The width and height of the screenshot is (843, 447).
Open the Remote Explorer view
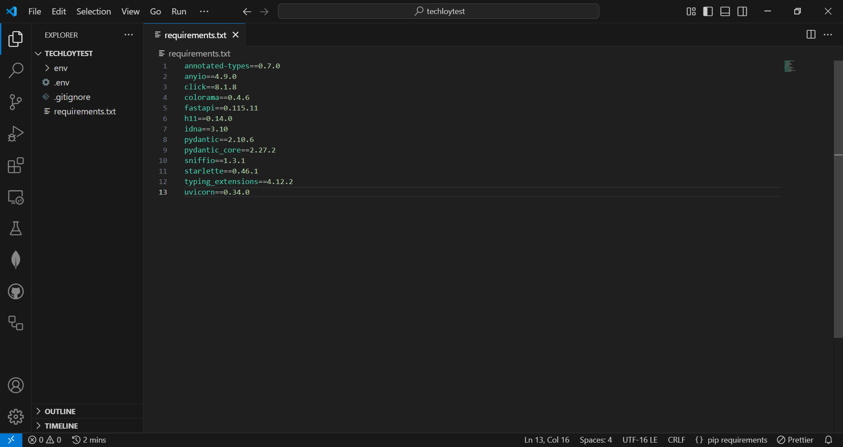coord(16,197)
